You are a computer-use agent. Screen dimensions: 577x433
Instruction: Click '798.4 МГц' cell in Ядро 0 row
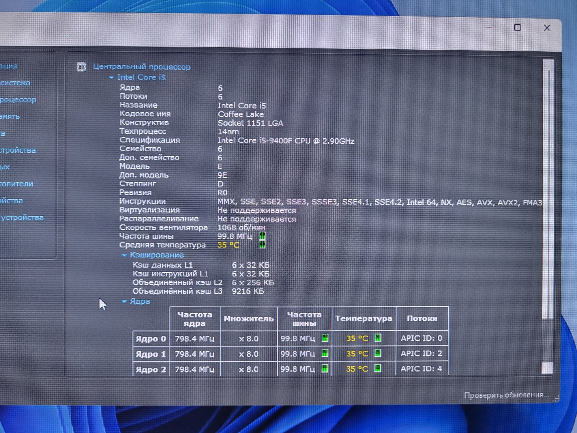[195, 339]
